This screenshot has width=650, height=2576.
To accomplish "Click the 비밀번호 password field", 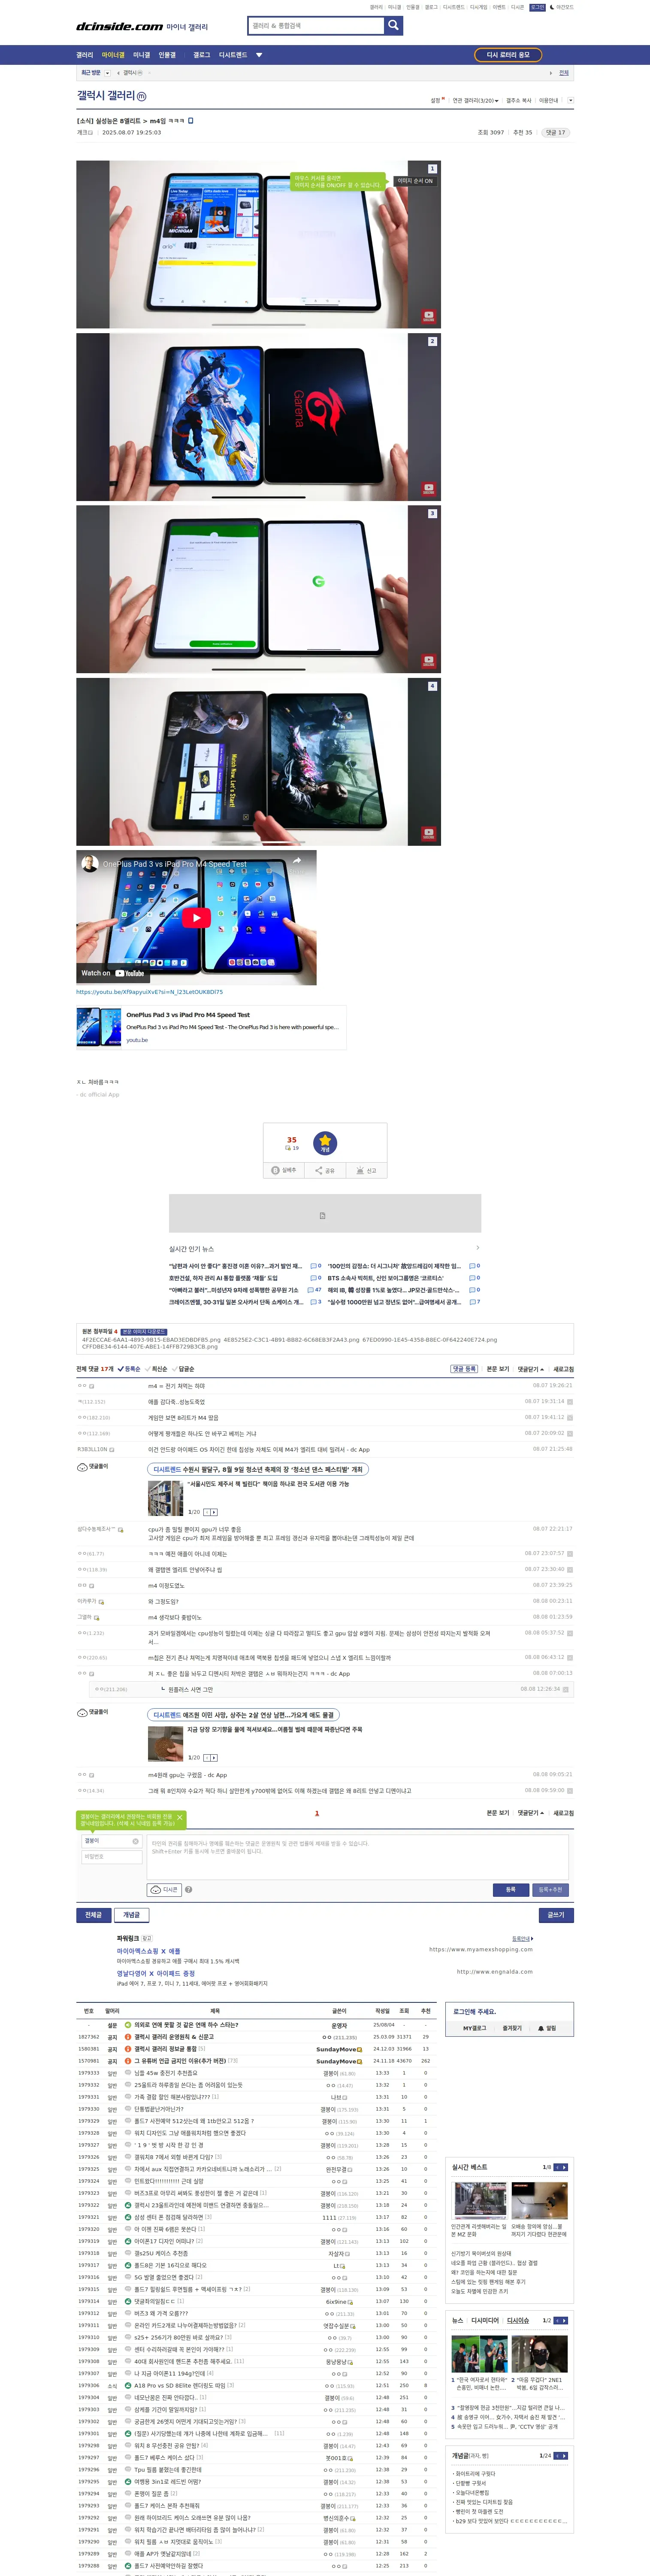I will (x=111, y=1856).
